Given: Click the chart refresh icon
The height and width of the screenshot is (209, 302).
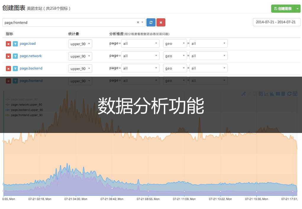Looking at the screenshot, I should coord(289,94).
